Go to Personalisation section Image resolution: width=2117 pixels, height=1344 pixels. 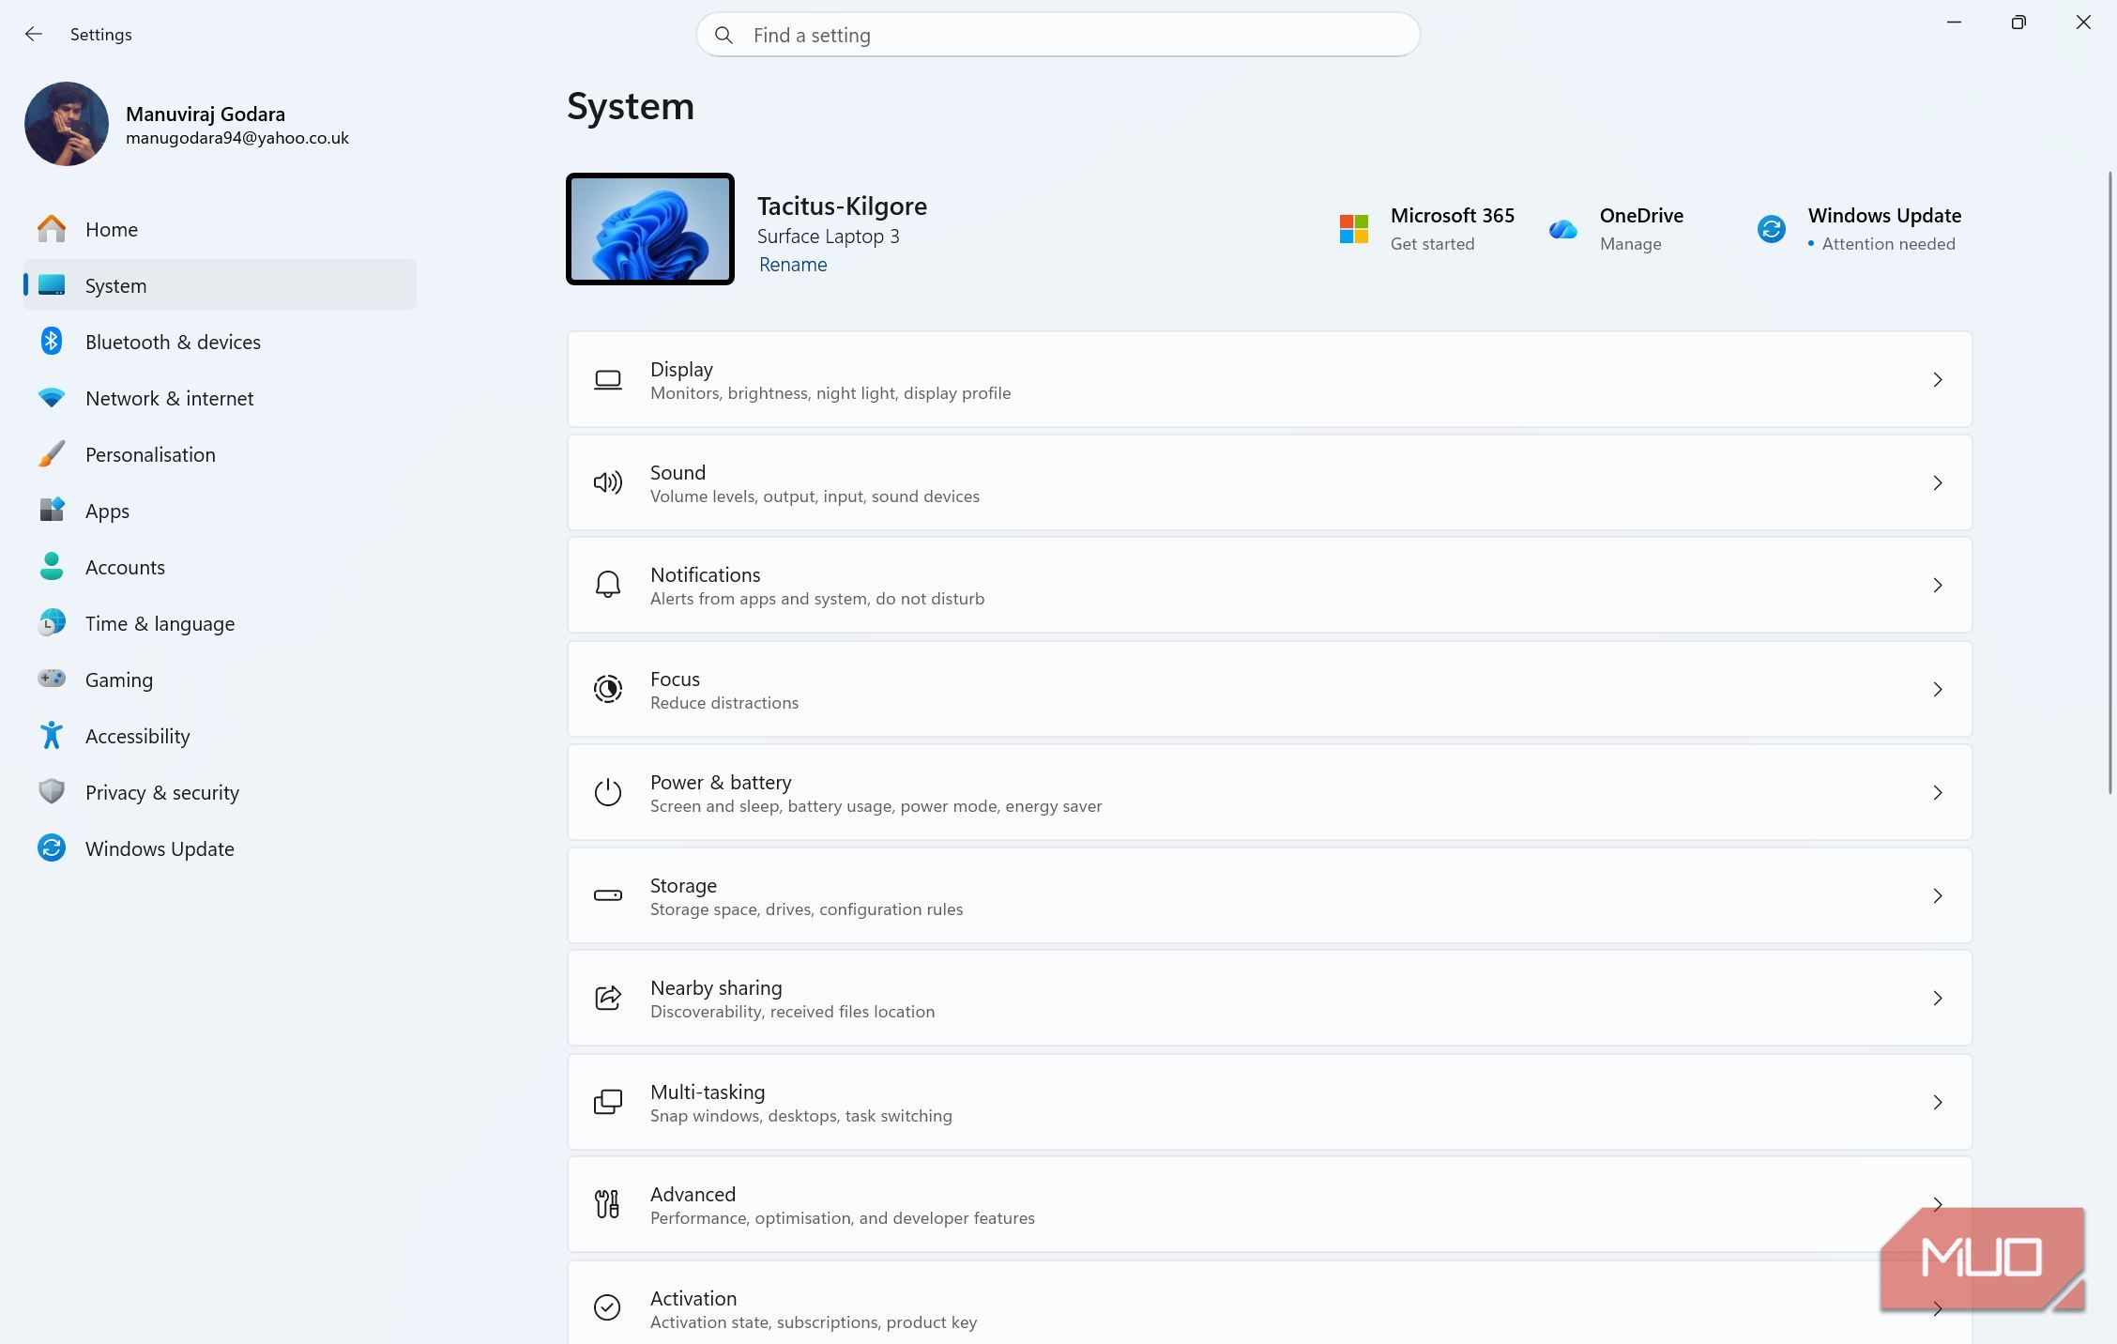tap(220, 454)
